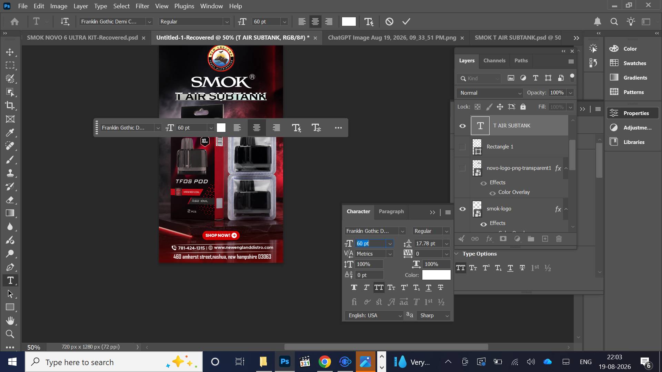Hide the T AIR SUBTANK layer
This screenshot has height=372, width=662.
pos(462,126)
